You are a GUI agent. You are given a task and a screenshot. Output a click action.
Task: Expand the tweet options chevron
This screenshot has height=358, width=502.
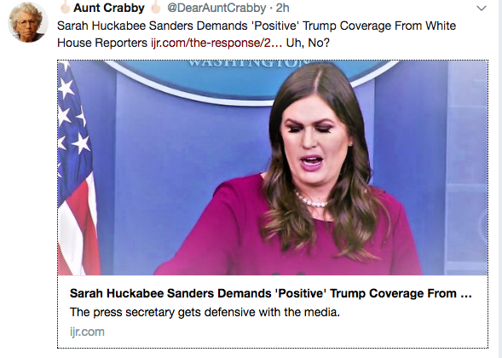pos(482,9)
